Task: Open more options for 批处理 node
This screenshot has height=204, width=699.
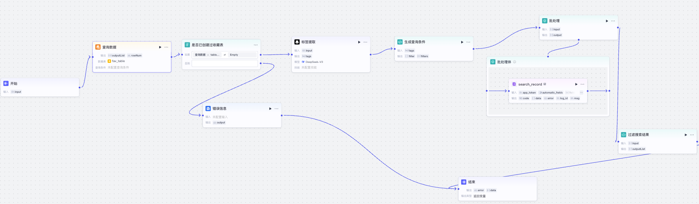Action: click(x=613, y=21)
